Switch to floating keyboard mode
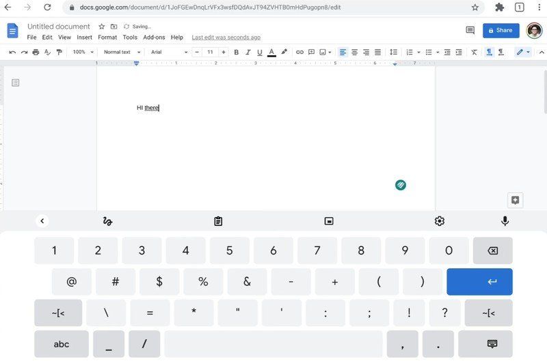This screenshot has height=361, width=547. pos(329,221)
